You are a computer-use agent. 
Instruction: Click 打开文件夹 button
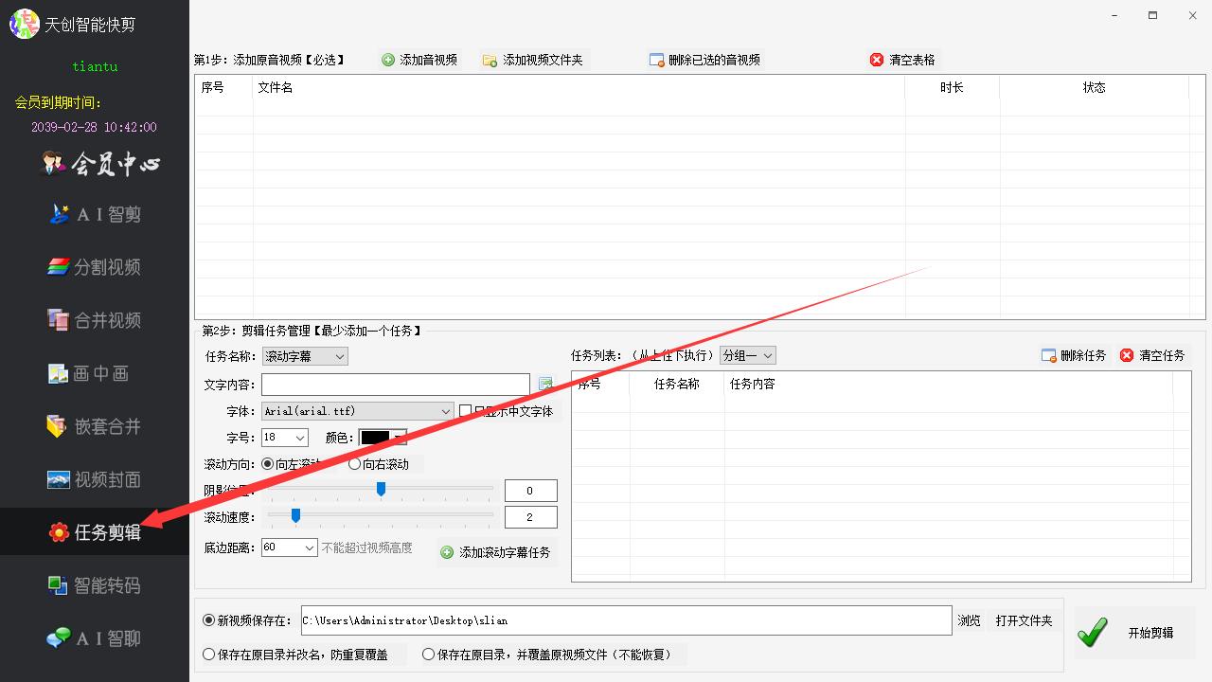click(x=1024, y=620)
